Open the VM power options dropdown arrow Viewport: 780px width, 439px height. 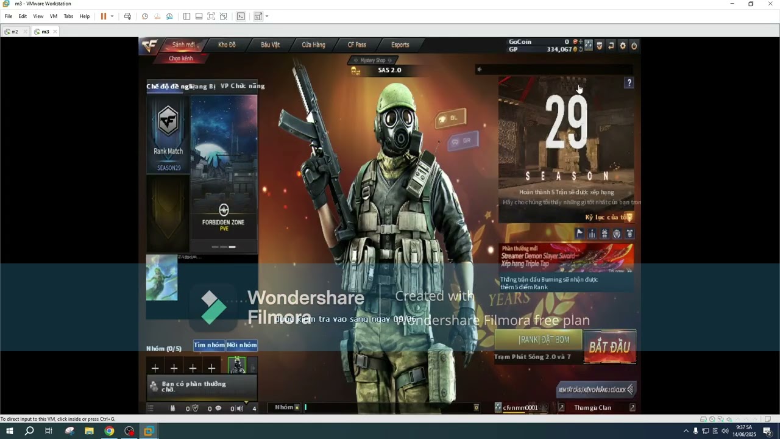(112, 16)
